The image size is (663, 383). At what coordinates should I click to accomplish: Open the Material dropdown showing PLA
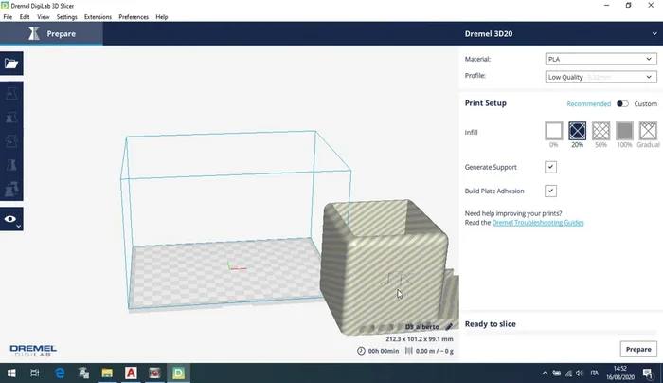point(600,59)
